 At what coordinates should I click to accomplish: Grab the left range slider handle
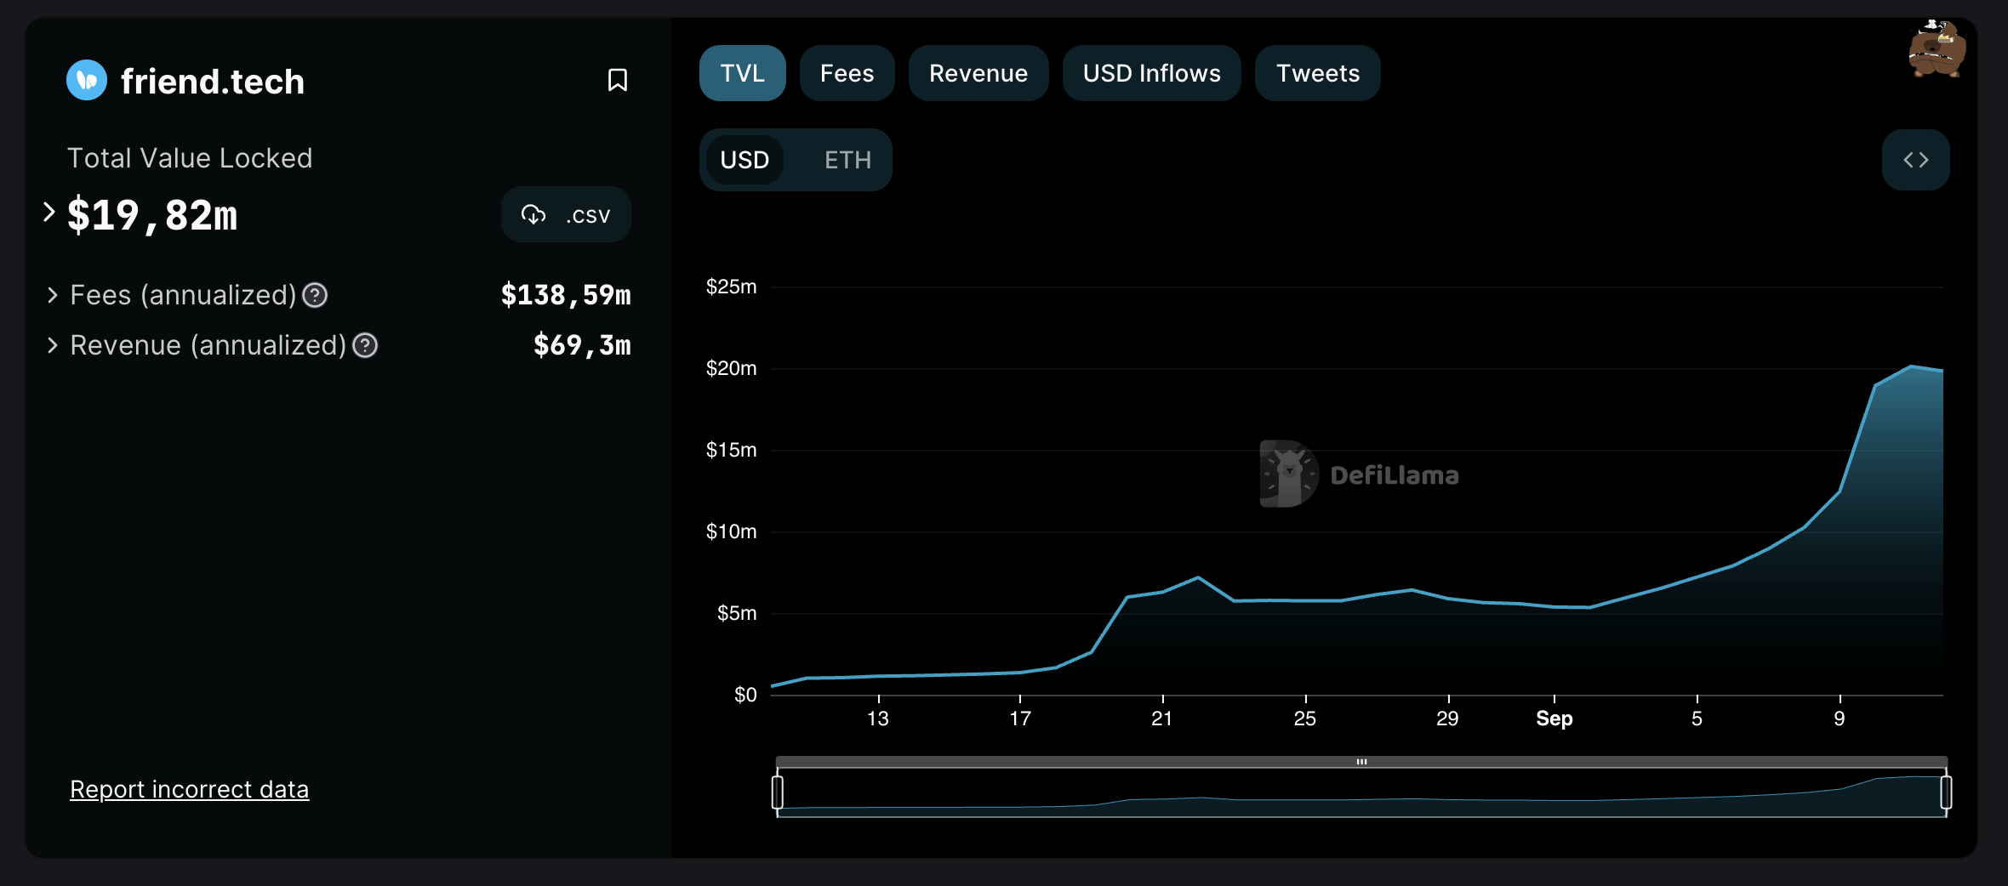(777, 792)
